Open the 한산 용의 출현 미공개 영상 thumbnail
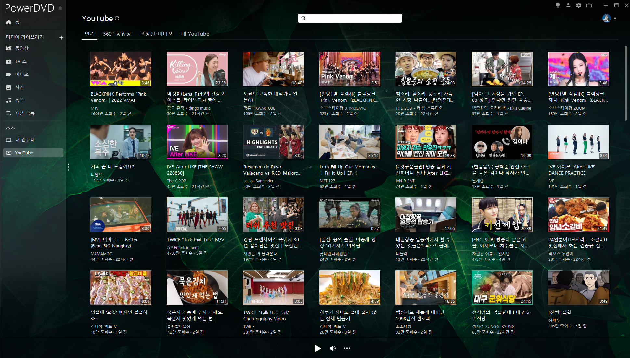The image size is (630, 358). (350, 215)
